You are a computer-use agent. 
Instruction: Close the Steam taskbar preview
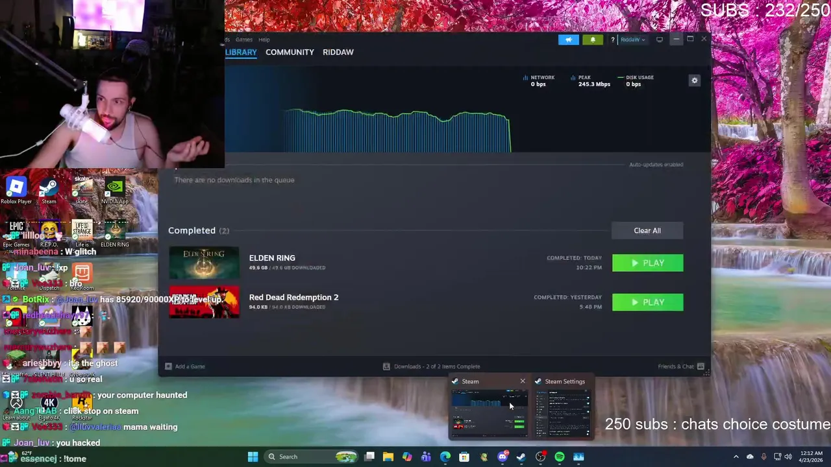523,381
